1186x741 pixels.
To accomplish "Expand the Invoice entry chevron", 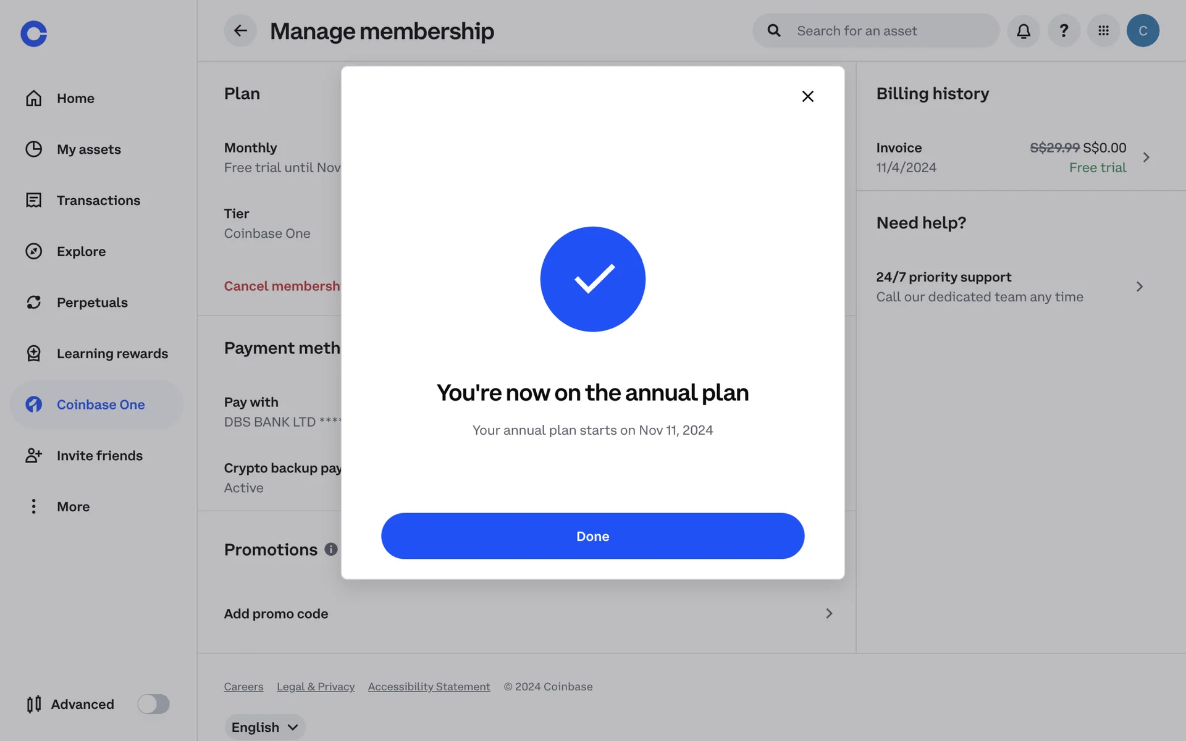I will pyautogui.click(x=1146, y=157).
